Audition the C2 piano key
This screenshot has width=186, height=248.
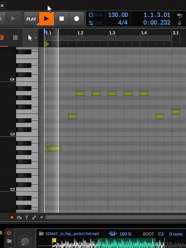click(27, 189)
